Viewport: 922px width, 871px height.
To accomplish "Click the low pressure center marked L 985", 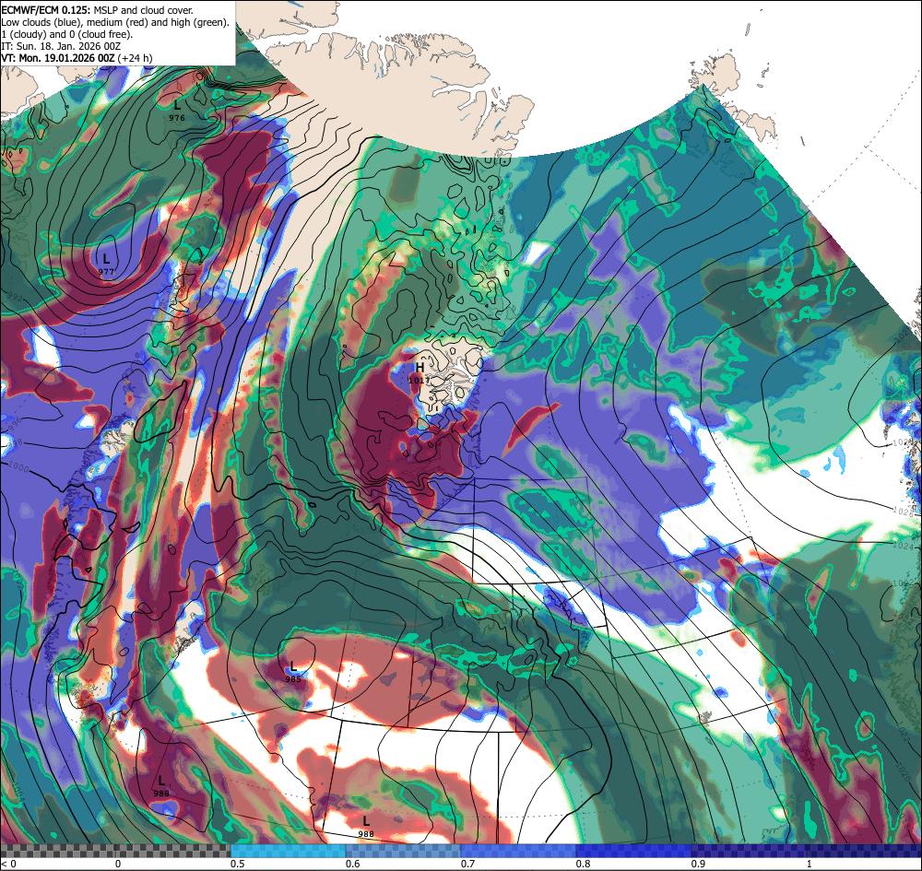I will point(293,671).
